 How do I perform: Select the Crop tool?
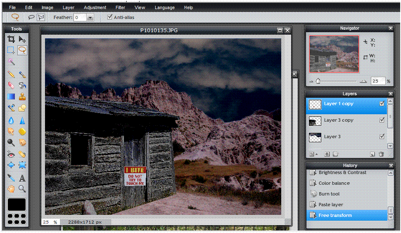(x=11, y=39)
